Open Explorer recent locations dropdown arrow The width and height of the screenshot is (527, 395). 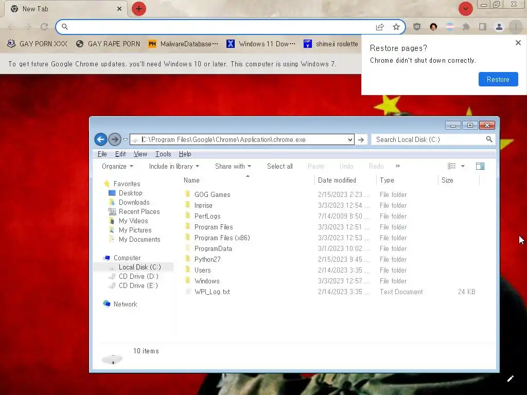point(125,140)
